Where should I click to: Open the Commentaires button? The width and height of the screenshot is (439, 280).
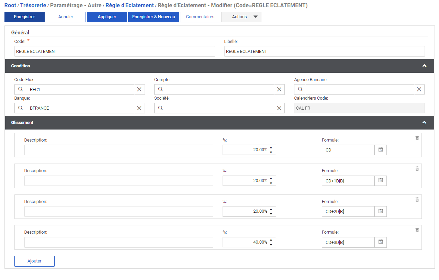(x=200, y=17)
